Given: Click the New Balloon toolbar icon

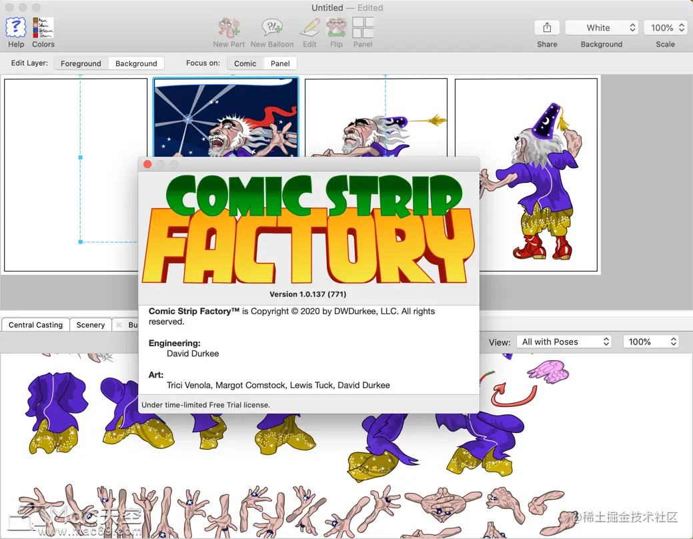Looking at the screenshot, I should pos(272,27).
